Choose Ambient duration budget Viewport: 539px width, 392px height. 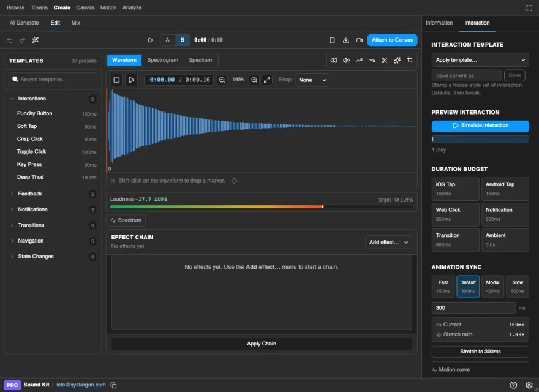(x=505, y=240)
